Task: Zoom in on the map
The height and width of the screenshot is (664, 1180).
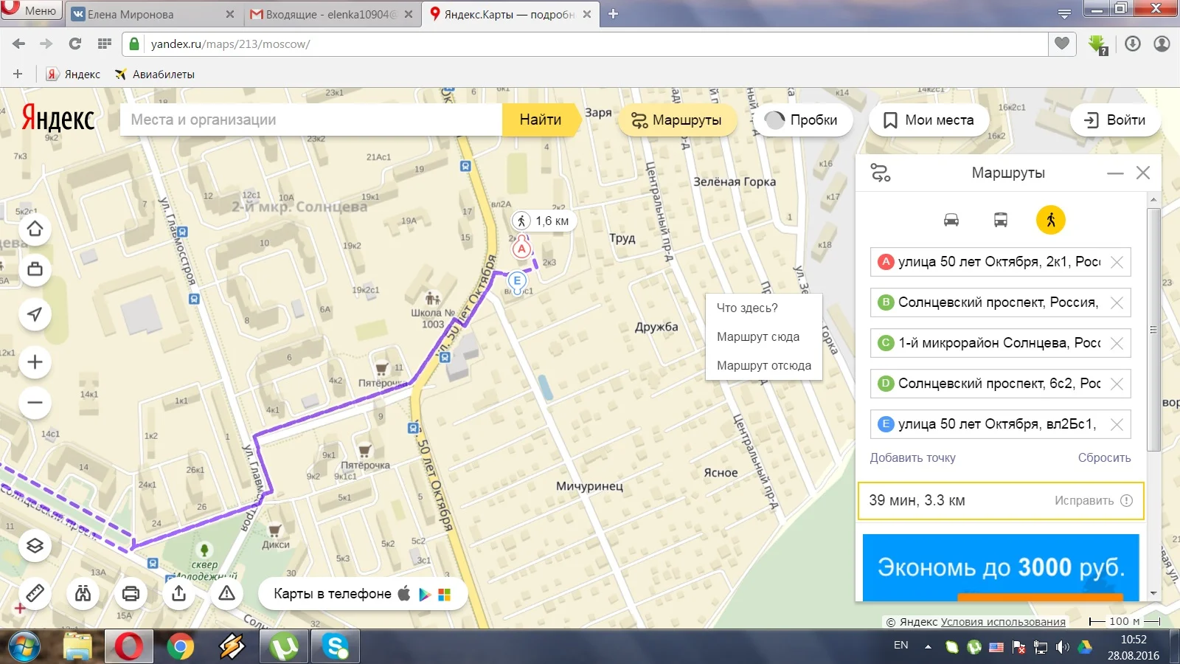Action: pyautogui.click(x=35, y=362)
